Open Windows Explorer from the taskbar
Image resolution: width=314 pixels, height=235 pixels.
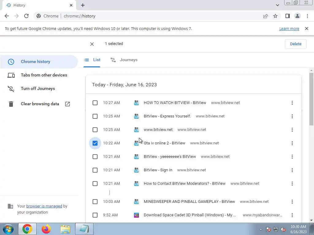(65, 229)
